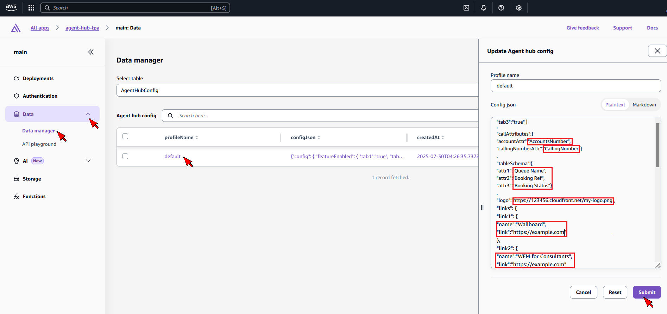Screen dimensions: 667x314
Task: Click the help question mark icon
Action: [501, 8]
